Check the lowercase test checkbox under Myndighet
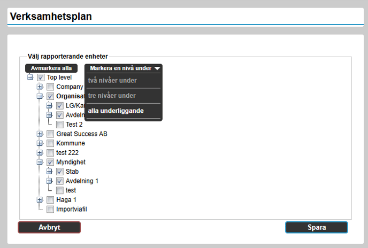Screen dimensions: 368x248 [59, 190]
